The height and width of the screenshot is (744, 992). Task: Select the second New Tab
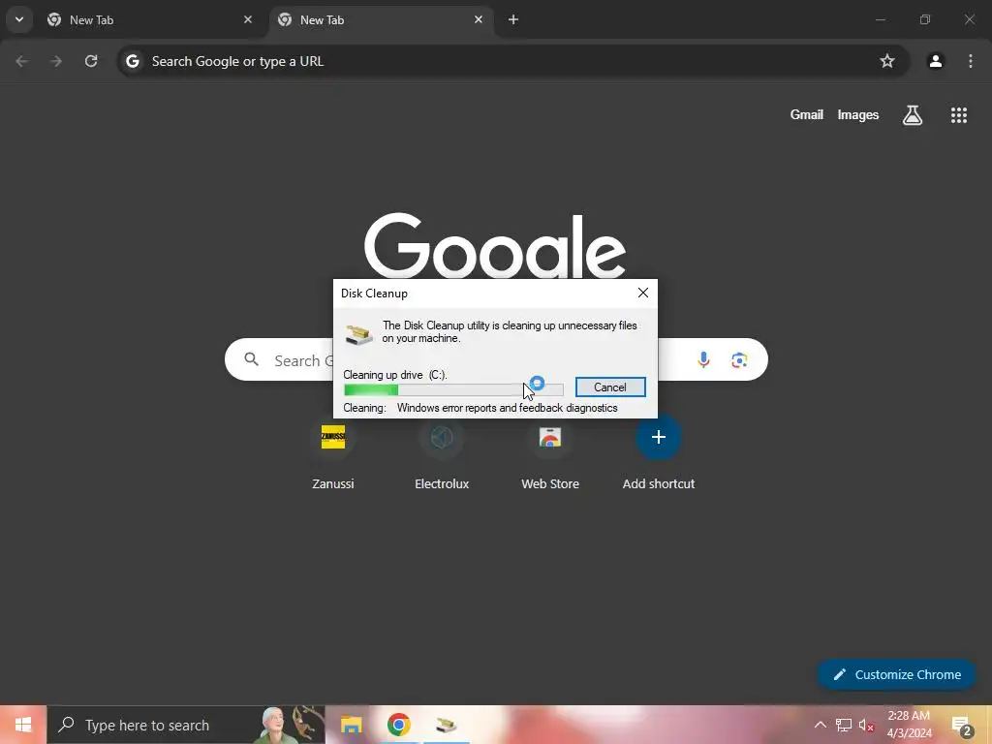click(382, 20)
